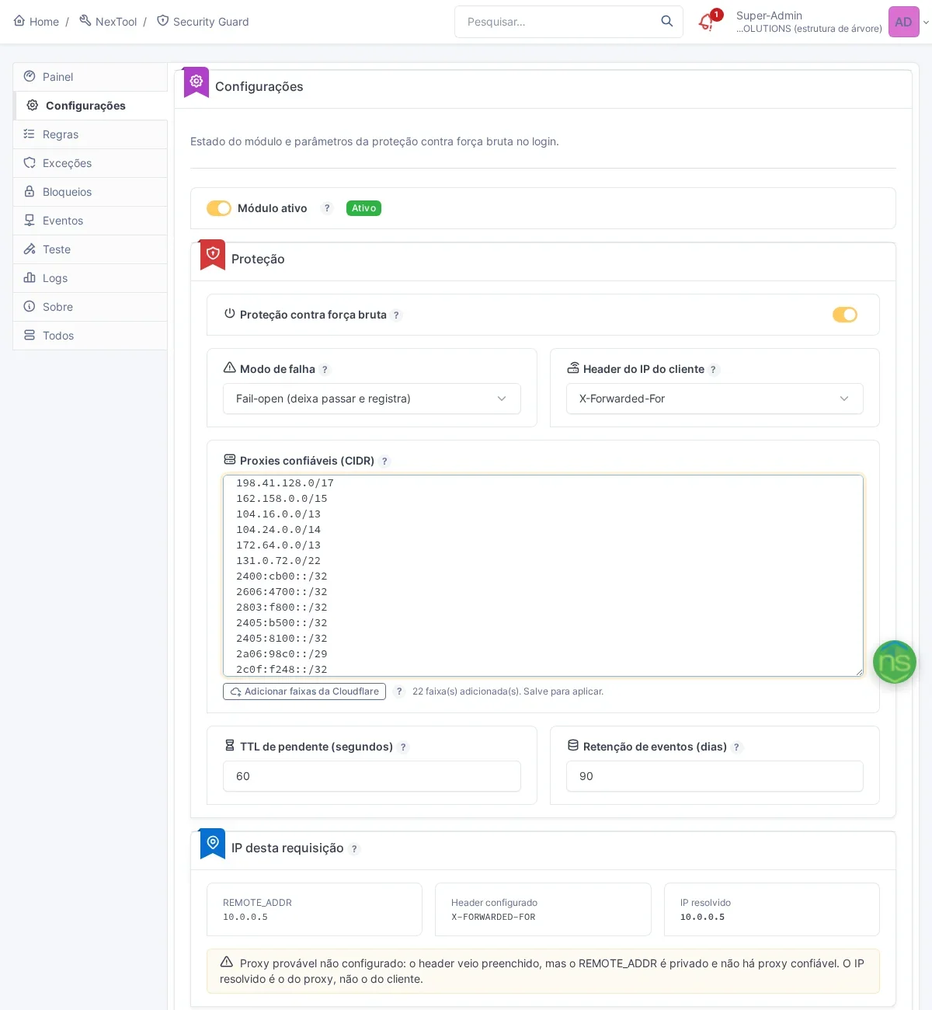Click the blue IP location pin badge

coord(213,843)
